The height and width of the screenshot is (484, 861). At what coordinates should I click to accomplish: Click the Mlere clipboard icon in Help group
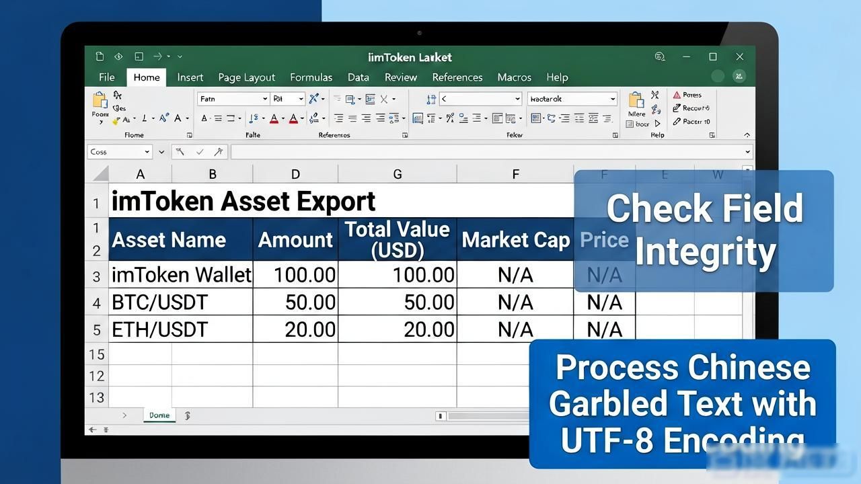(x=636, y=100)
